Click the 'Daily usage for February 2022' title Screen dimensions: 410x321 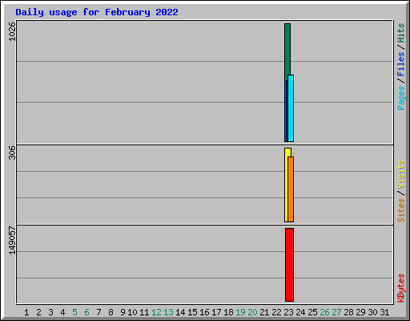pos(97,12)
